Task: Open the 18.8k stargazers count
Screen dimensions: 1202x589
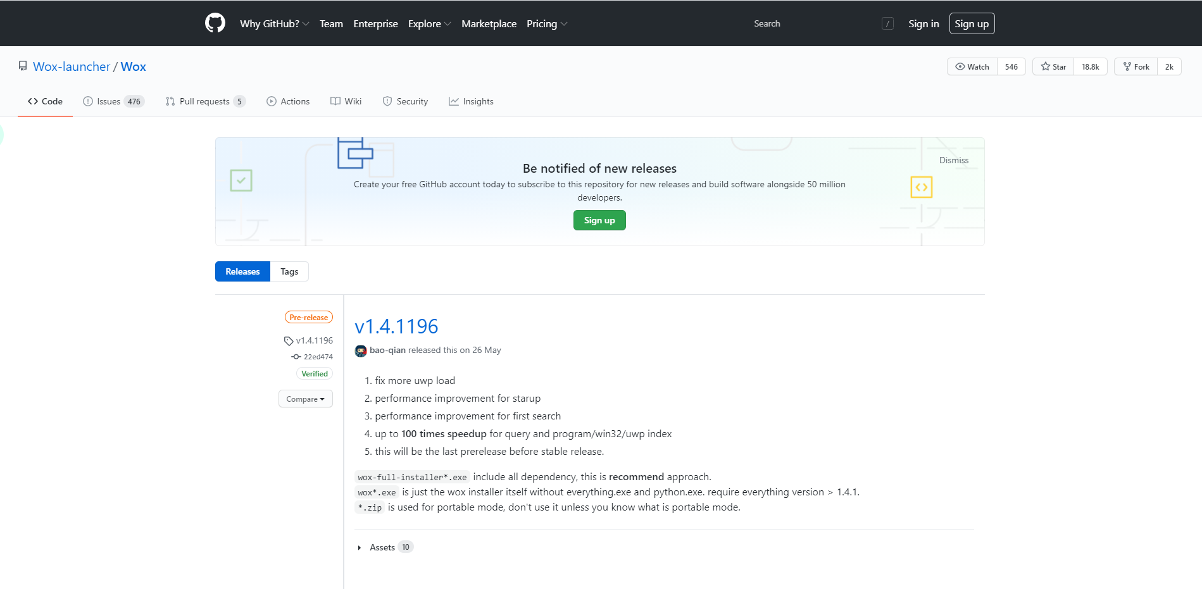Action: click(1091, 66)
